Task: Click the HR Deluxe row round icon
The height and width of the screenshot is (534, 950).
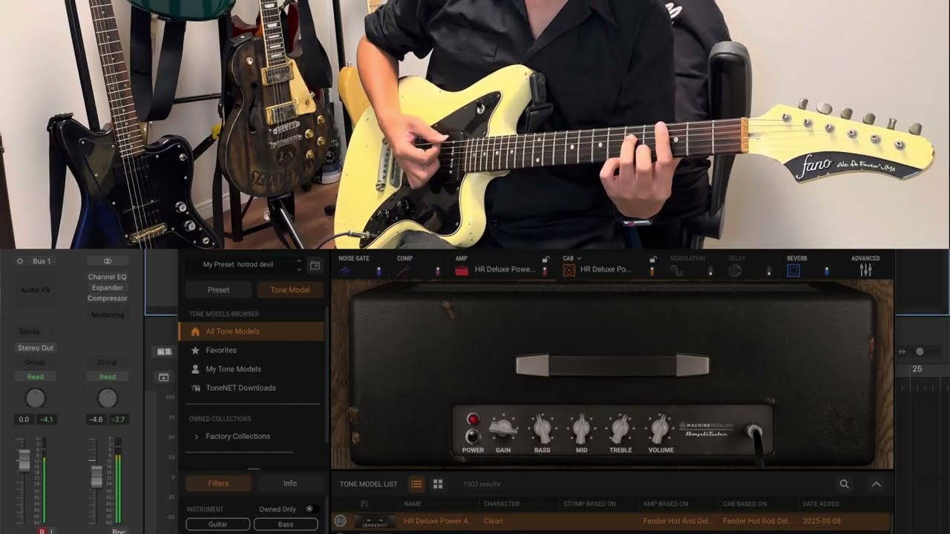Action: click(341, 521)
